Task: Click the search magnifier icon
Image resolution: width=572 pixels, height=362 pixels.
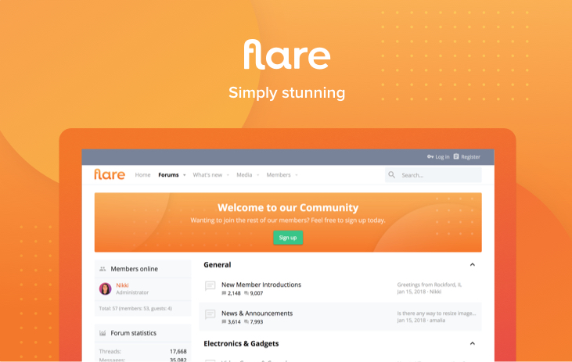Action: coord(392,175)
